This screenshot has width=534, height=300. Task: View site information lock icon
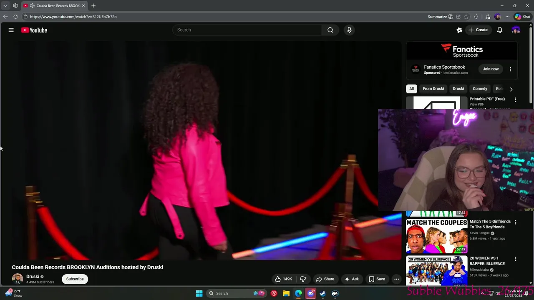tap(25, 17)
